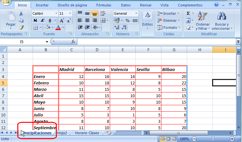Viewport: 242px width, 142px height.
Task: Expand the Name Box dropdown arrow
Action: coord(47,42)
